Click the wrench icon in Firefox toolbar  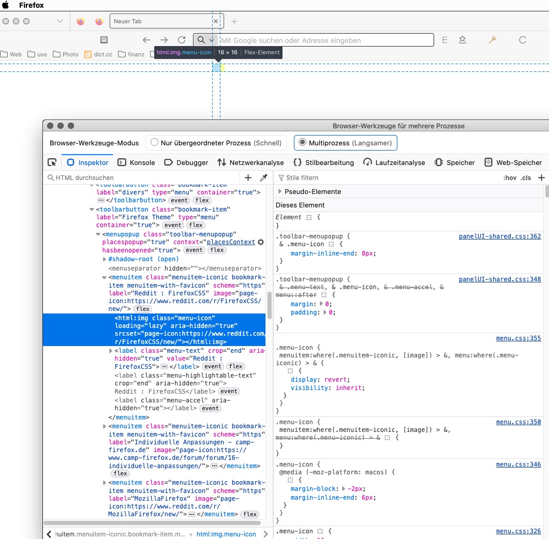[492, 40]
